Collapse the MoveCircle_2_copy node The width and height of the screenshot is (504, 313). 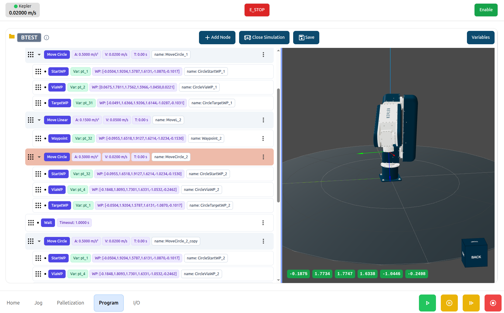click(x=39, y=241)
